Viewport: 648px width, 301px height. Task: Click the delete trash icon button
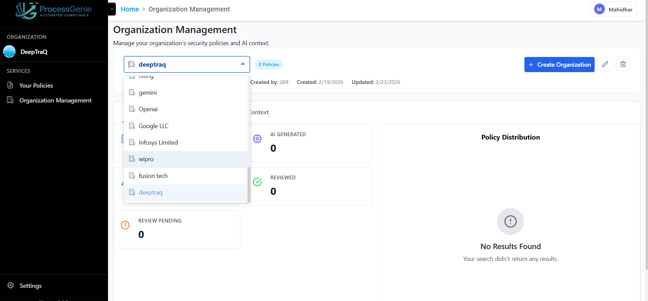[623, 64]
